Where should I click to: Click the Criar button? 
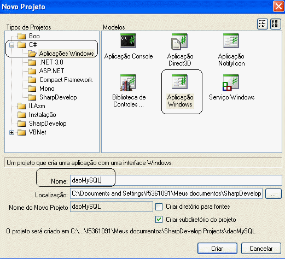(x=217, y=248)
